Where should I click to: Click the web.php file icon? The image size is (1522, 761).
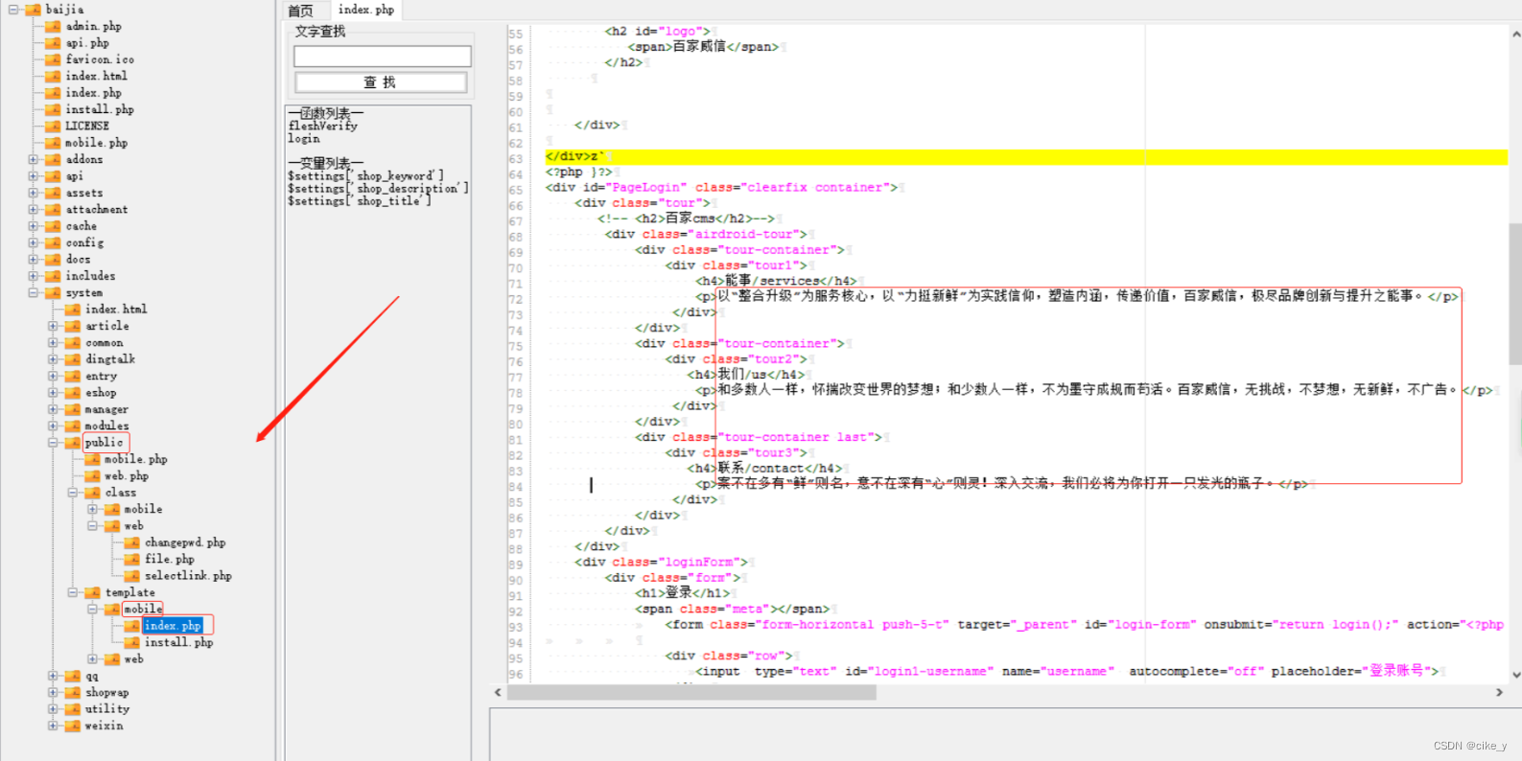click(x=92, y=475)
